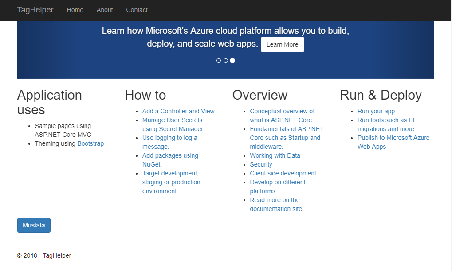Open Manage User Secrets link
Image resolution: width=452 pixels, height=271 pixels.
click(173, 124)
